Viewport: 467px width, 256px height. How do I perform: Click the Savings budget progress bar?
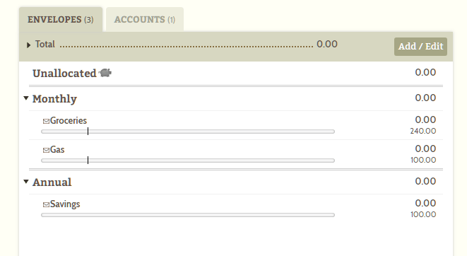[x=188, y=215]
